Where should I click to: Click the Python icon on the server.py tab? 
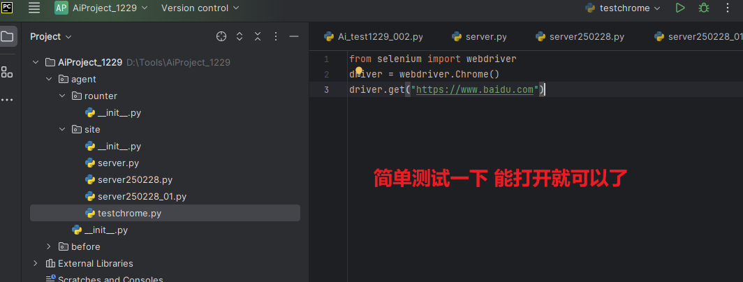click(457, 36)
